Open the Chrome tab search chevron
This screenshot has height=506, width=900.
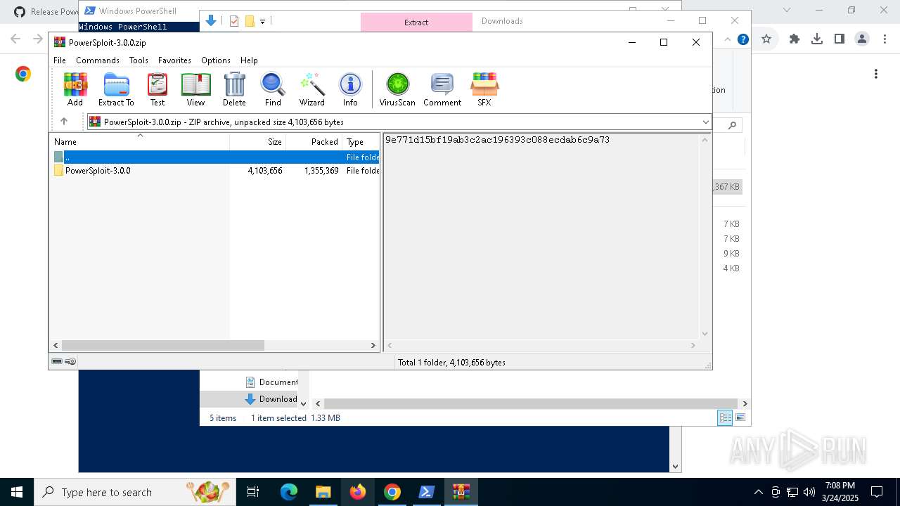pos(787,11)
